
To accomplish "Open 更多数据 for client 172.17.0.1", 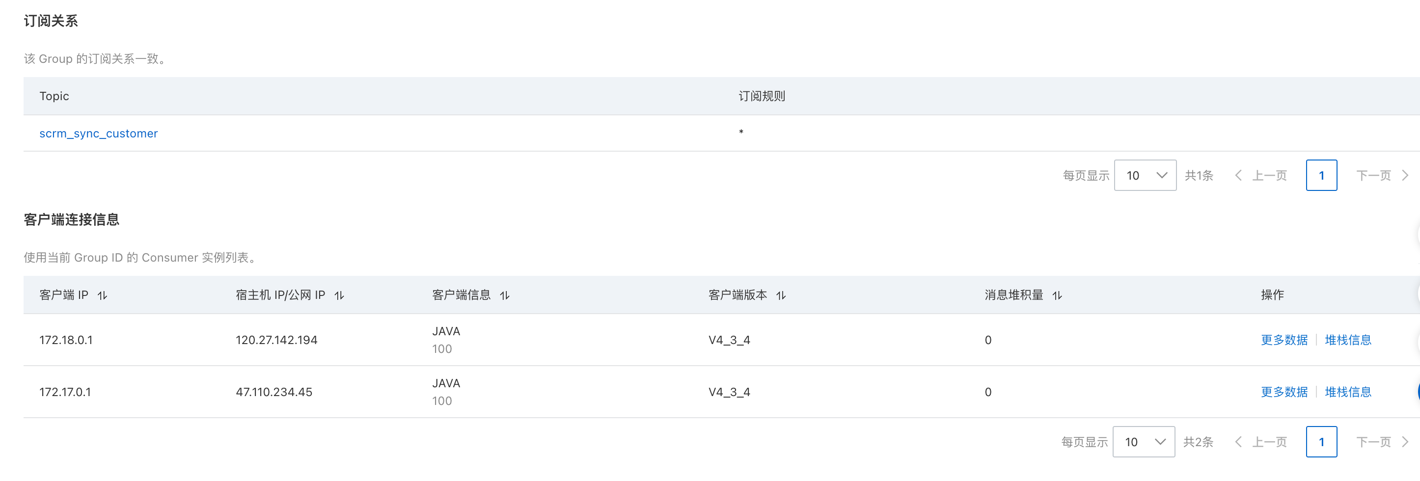I will (x=1284, y=392).
